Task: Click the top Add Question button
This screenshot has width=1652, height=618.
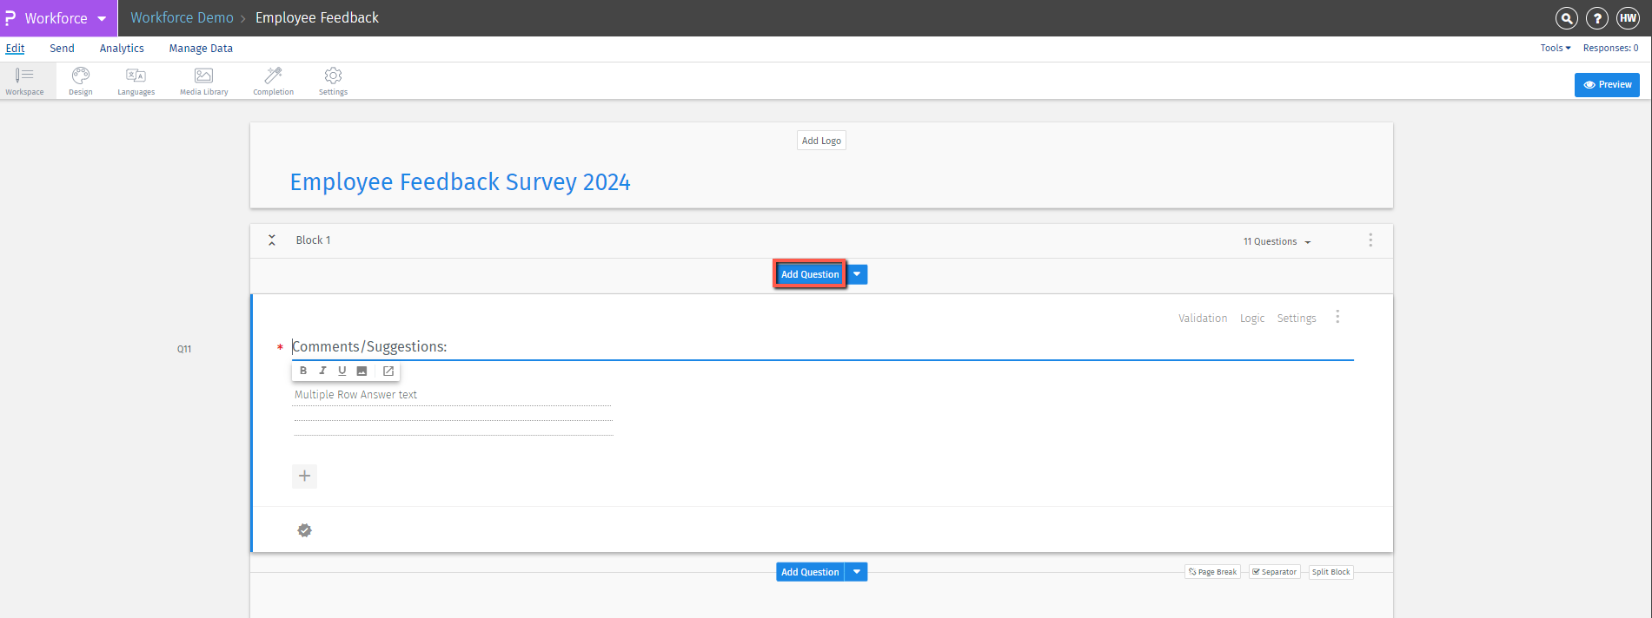Action: [x=810, y=274]
